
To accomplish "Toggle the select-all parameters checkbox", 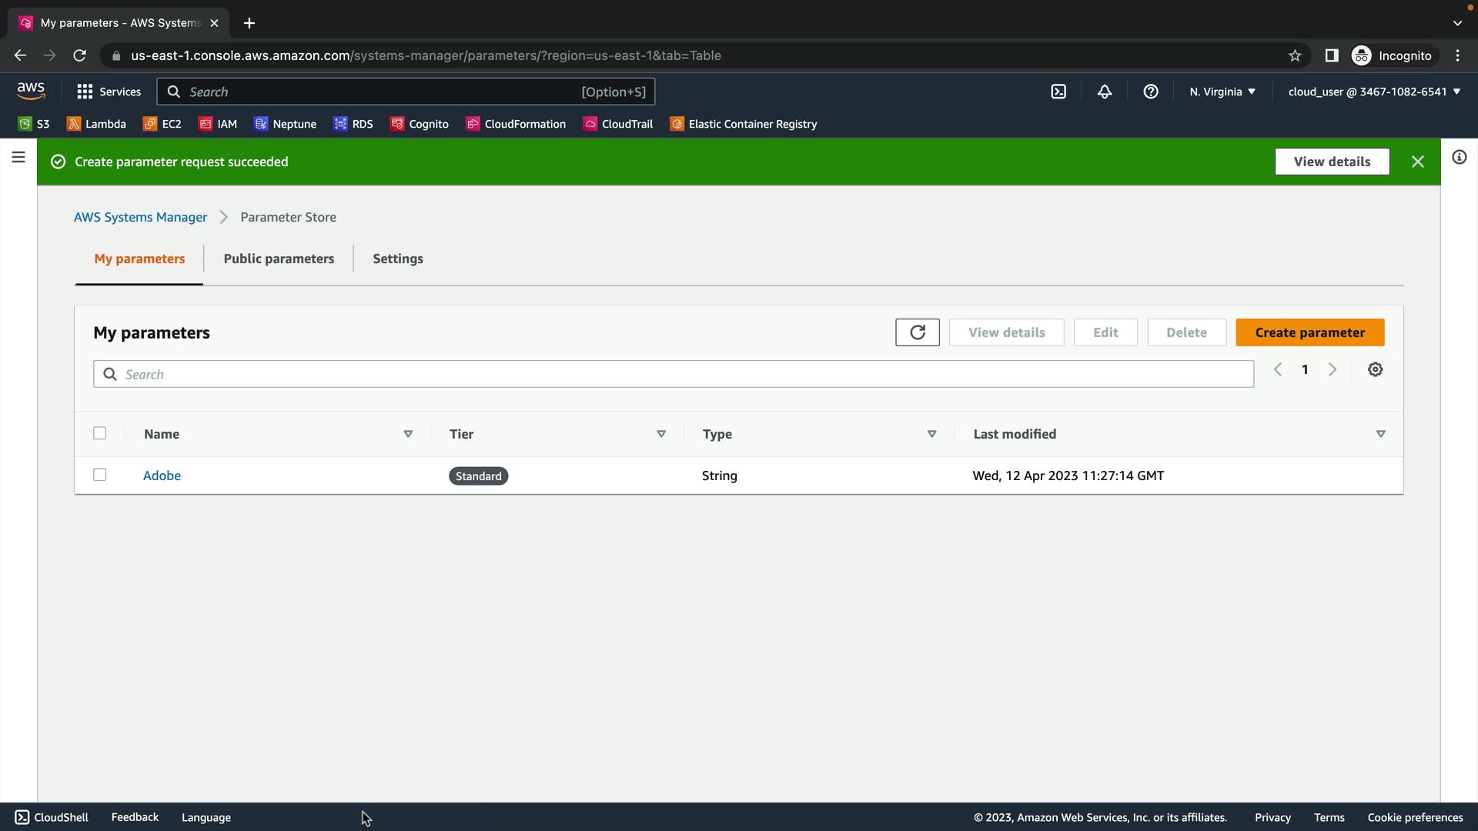I will point(100,433).
